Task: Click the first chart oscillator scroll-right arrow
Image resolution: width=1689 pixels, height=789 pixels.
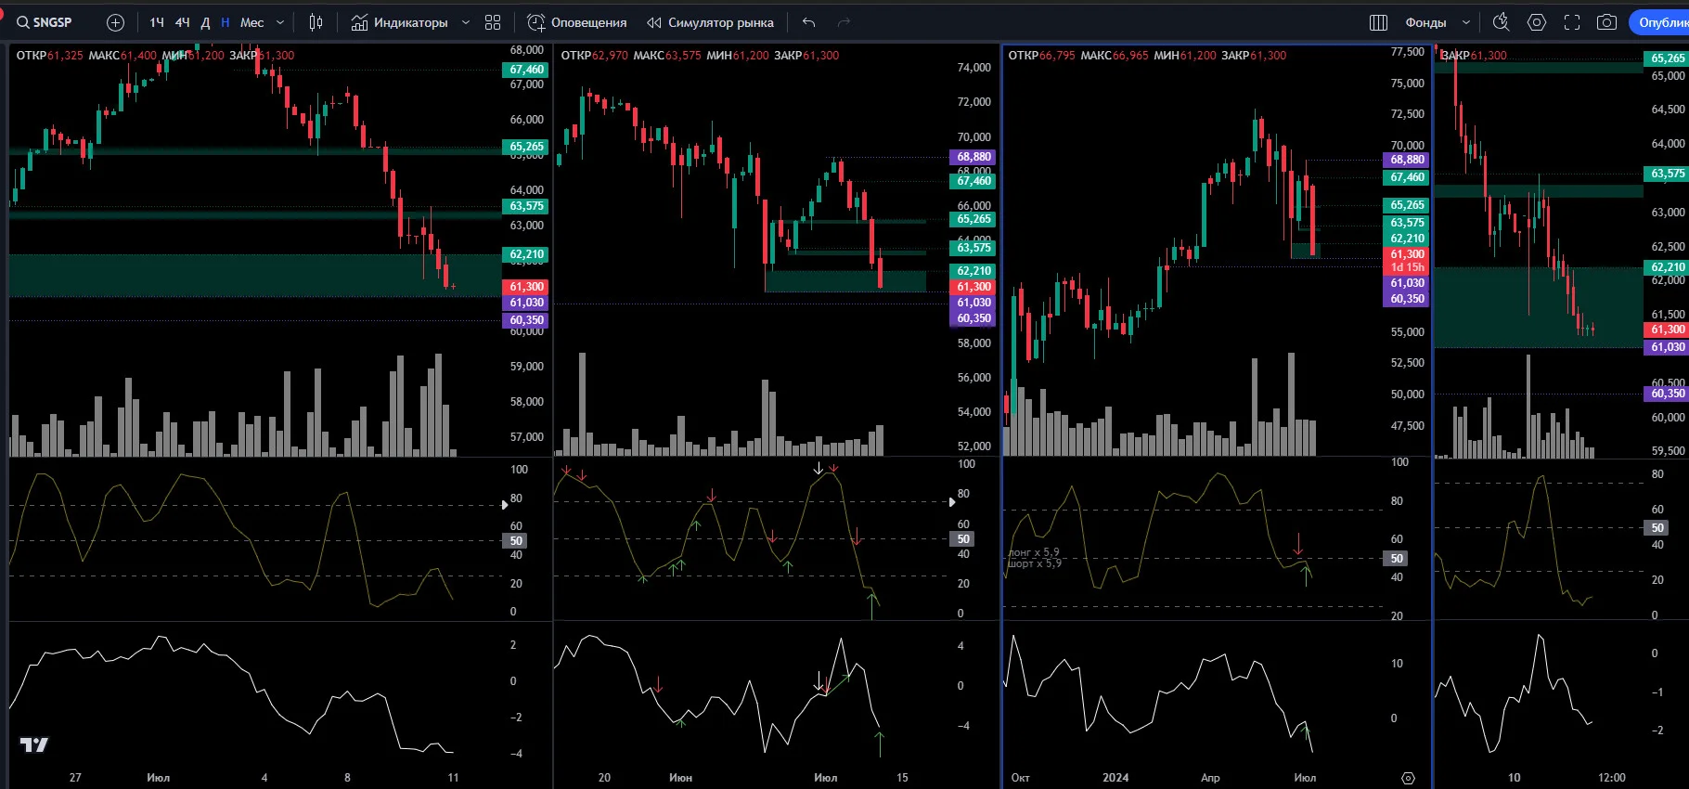Action: [505, 505]
